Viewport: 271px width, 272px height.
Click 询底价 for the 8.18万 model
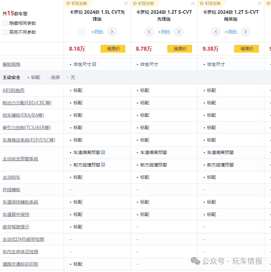113,49
